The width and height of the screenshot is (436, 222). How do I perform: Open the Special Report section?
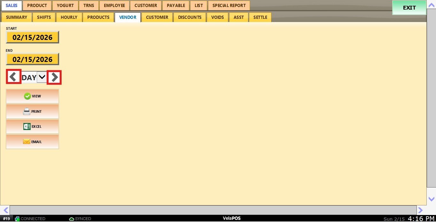pyautogui.click(x=229, y=5)
